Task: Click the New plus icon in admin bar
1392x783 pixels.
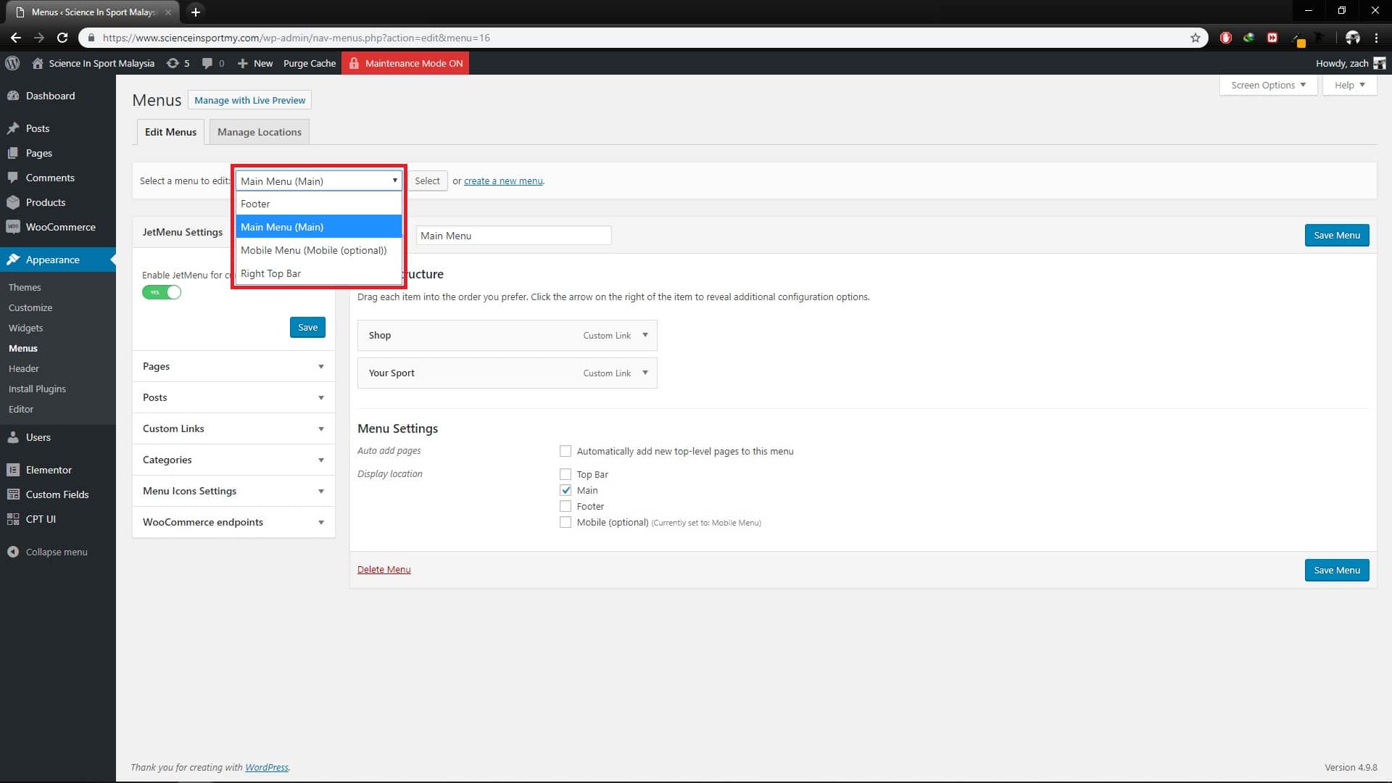Action: coord(243,63)
